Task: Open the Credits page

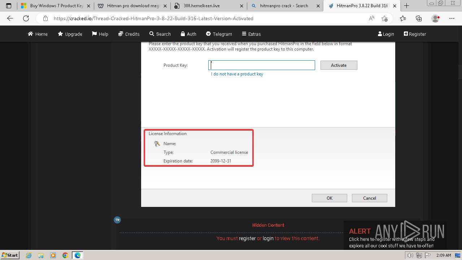Action: pyautogui.click(x=129, y=34)
